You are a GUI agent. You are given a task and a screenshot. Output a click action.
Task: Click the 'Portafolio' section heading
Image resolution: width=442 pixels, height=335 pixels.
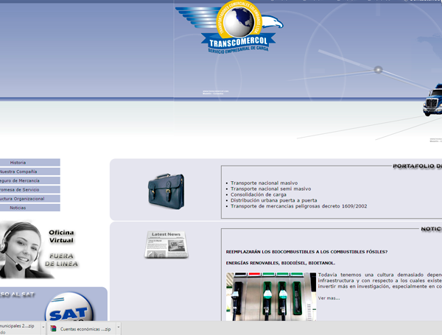pos(418,166)
